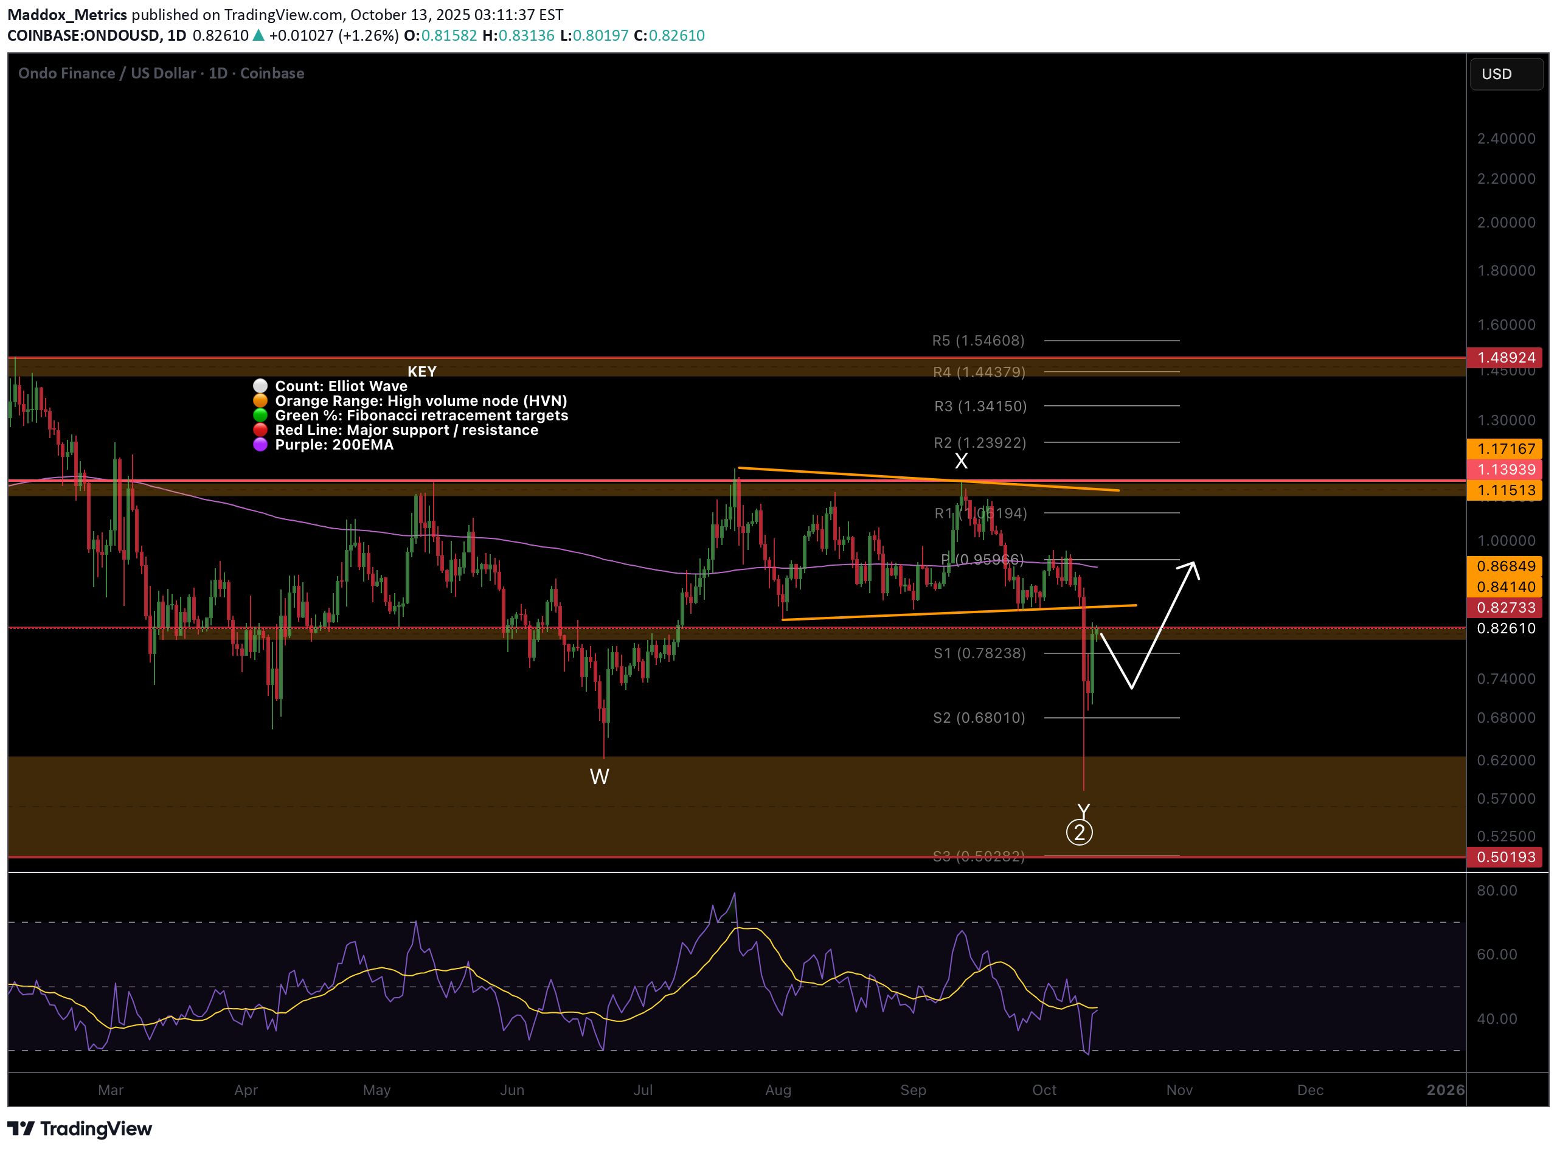Click the red support/resistance legend dot
This screenshot has width=1557, height=1151.
[260, 430]
